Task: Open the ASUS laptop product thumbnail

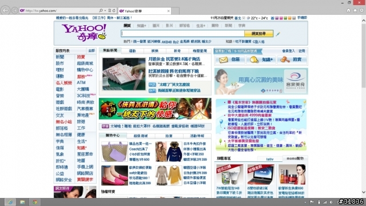Action: 261,175
